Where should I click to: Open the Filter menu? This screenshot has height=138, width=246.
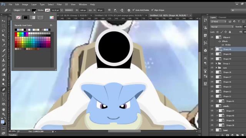click(59, 5)
